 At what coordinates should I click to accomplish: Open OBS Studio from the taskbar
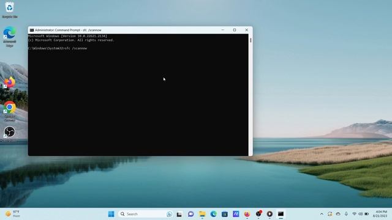258,214
